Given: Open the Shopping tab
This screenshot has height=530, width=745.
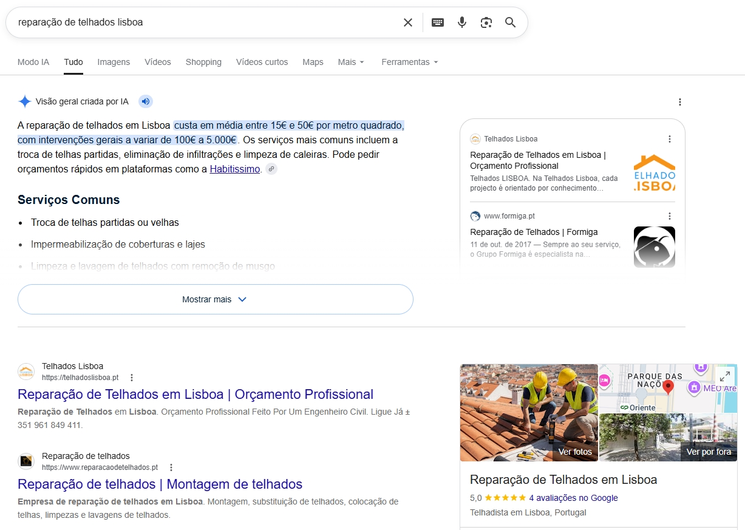Looking at the screenshot, I should [203, 62].
